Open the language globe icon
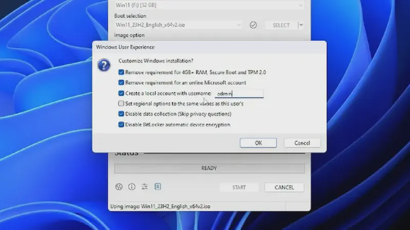Image resolution: width=410 pixels, height=230 pixels. [119, 187]
